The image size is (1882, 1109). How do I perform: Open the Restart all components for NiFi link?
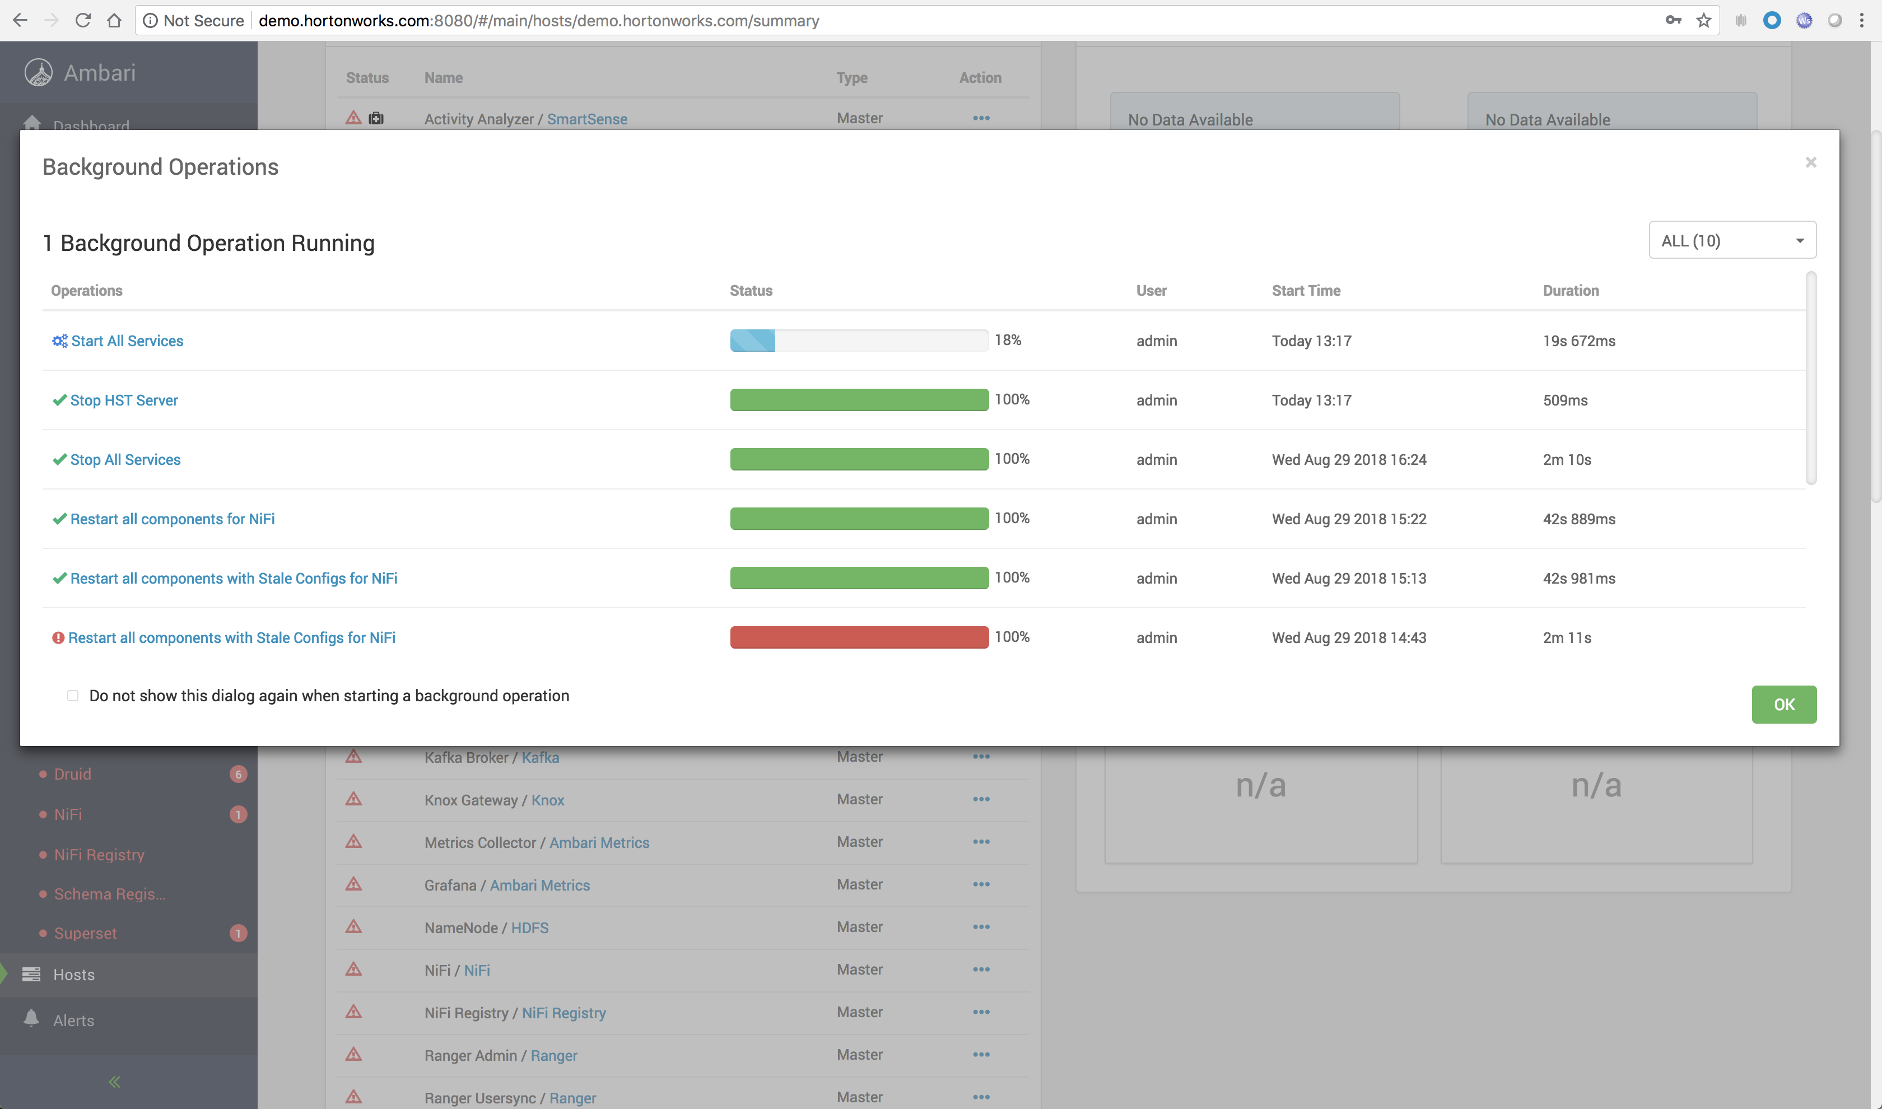tap(172, 519)
